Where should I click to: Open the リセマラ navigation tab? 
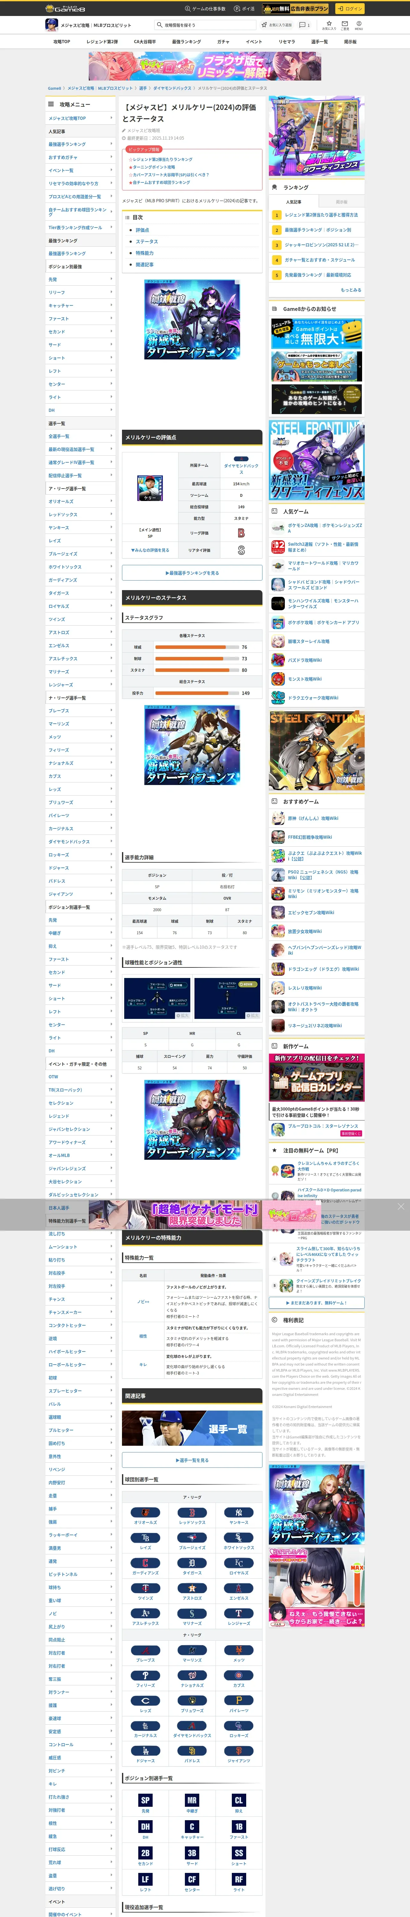point(286,42)
